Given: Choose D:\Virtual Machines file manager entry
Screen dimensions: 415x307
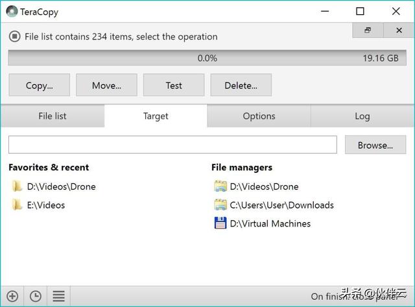Looking at the screenshot, I should pos(270,223).
